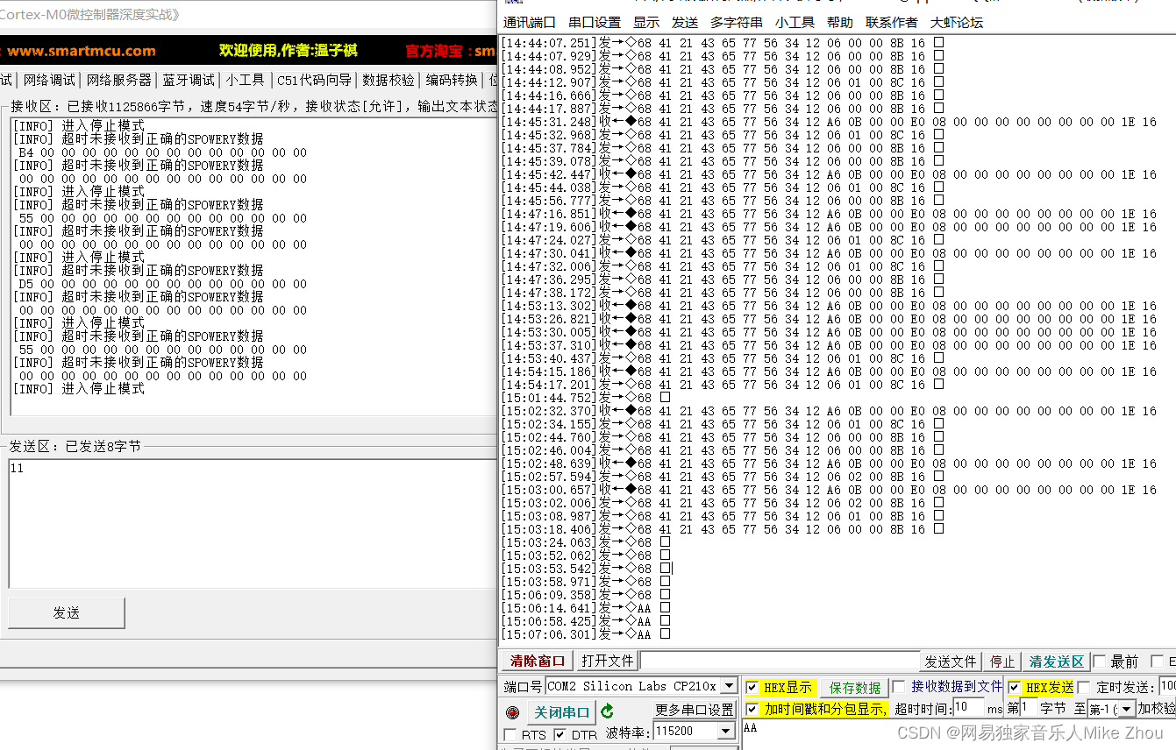Image resolution: width=1176 pixels, height=750 pixels.
Task: Uncheck the DTR checkbox
Action: [x=559, y=734]
